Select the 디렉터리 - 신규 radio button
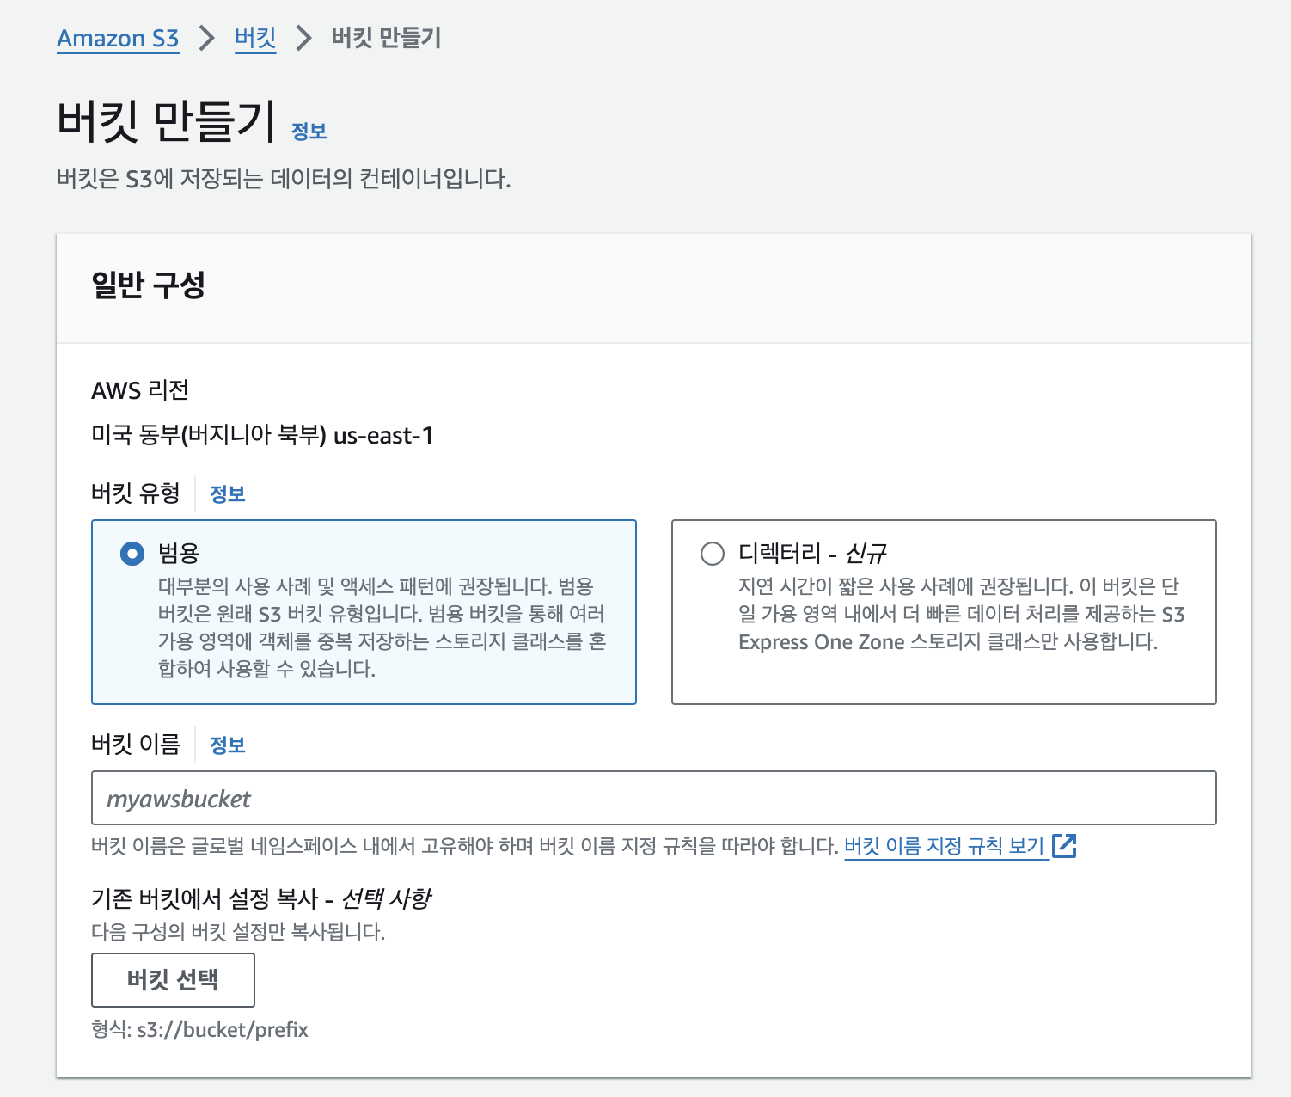This screenshot has height=1097, width=1291. pyautogui.click(x=713, y=554)
